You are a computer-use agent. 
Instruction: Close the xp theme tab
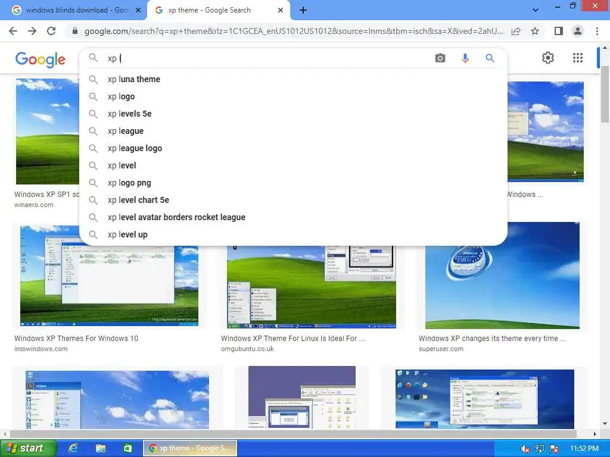pyautogui.click(x=281, y=10)
